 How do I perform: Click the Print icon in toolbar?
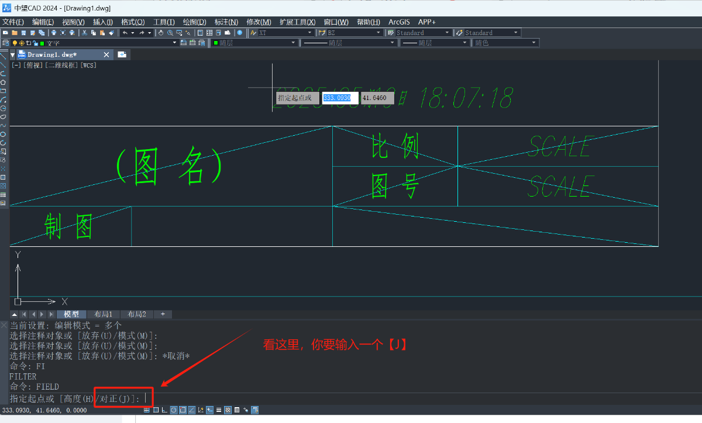click(x=54, y=33)
